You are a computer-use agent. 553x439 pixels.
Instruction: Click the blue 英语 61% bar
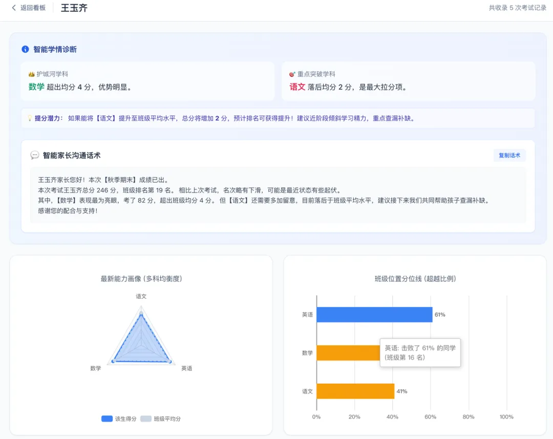click(374, 315)
